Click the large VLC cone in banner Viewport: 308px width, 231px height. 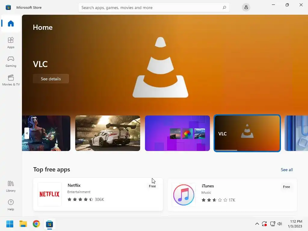(161, 67)
